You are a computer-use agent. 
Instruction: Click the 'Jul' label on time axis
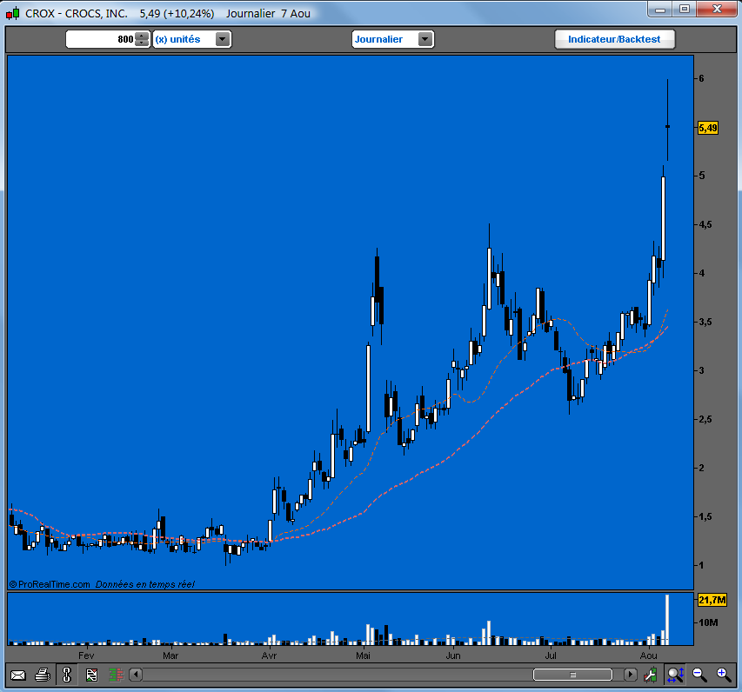tap(551, 655)
